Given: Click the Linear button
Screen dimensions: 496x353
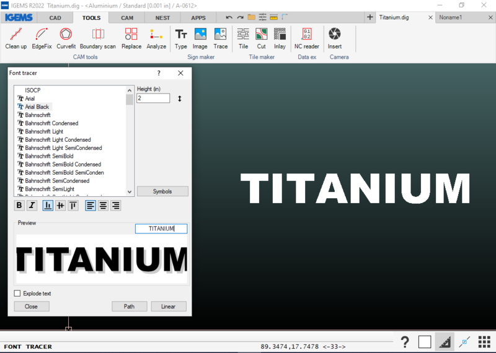Looking at the screenshot, I should (168, 306).
